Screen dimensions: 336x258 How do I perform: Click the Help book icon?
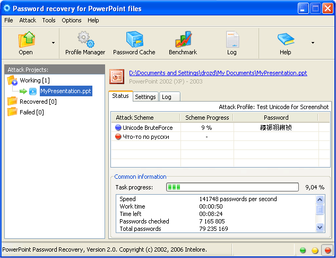pyautogui.click(x=286, y=39)
